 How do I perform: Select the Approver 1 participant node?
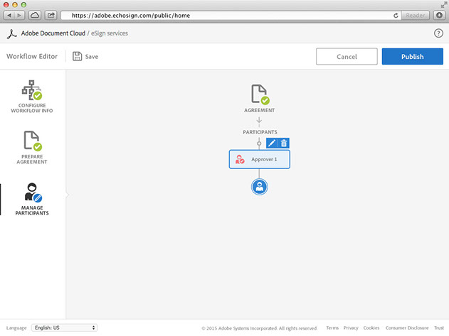click(x=259, y=159)
